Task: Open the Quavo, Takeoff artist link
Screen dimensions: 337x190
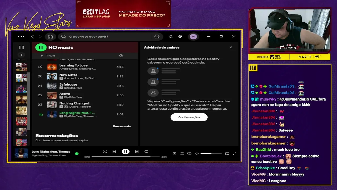Action: [80, 107]
